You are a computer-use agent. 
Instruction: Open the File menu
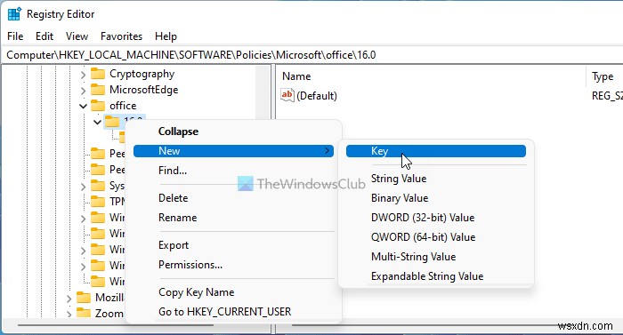15,36
